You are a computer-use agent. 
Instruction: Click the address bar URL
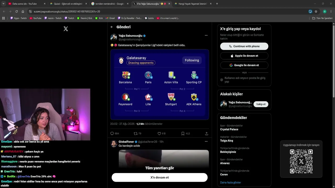67,11
